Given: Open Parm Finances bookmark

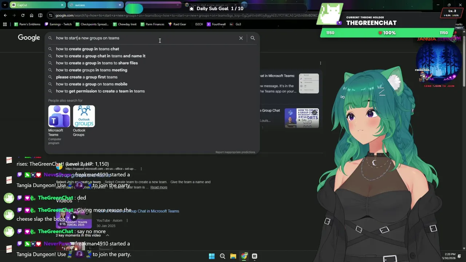Looking at the screenshot, I should tap(152, 24).
